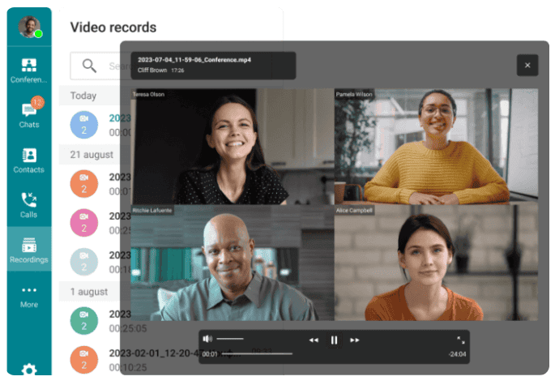Open the green recording under 1 august
Image resolution: width=555 pixels, height=385 pixels.
point(83,321)
